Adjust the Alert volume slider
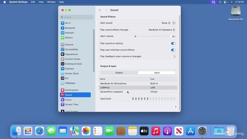 tap(154, 36)
